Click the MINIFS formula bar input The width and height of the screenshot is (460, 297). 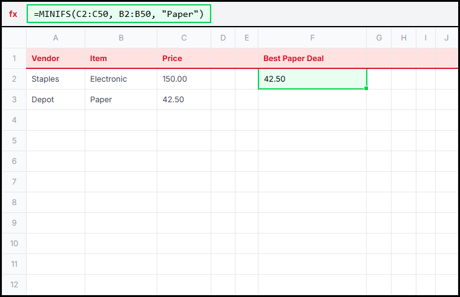coord(119,14)
